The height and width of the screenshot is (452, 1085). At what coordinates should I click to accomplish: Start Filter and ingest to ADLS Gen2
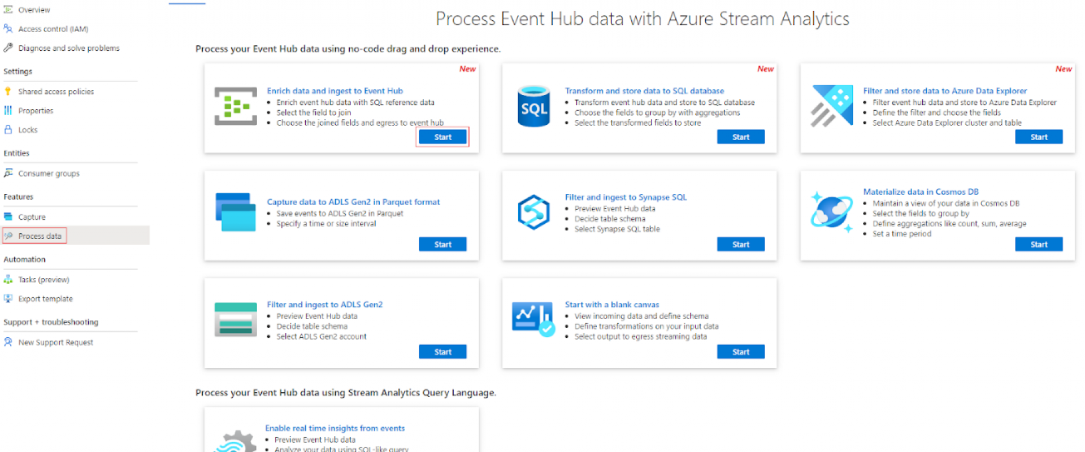[442, 351]
